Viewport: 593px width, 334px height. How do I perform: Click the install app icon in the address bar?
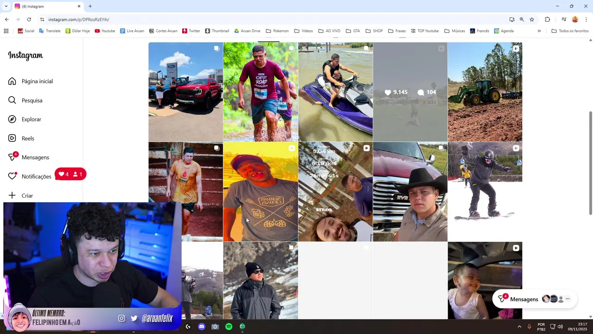tap(512, 19)
